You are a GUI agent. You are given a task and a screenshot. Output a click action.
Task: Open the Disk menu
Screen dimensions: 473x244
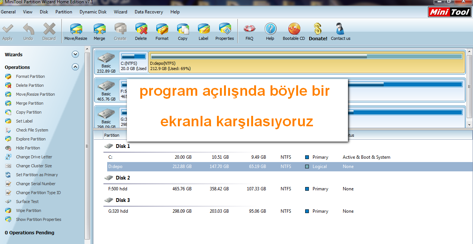coord(44,12)
